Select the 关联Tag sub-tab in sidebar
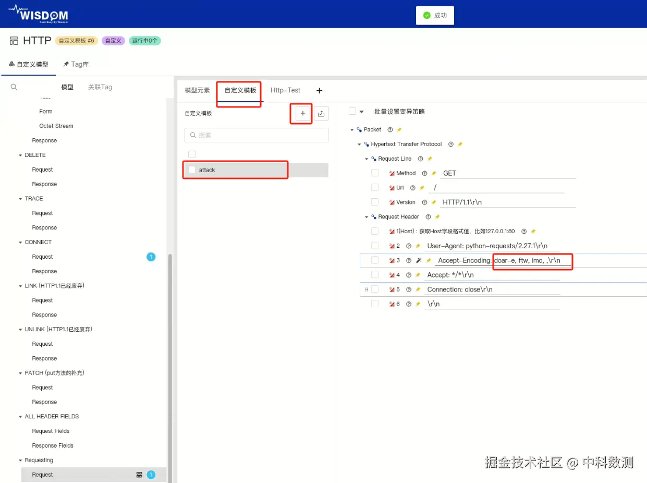The width and height of the screenshot is (647, 483). point(100,87)
